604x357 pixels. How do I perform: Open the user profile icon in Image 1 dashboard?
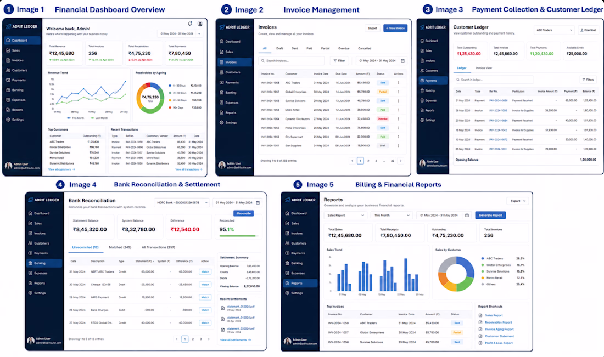(x=200, y=24)
